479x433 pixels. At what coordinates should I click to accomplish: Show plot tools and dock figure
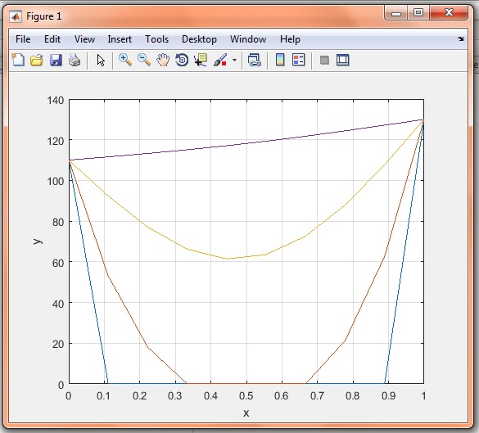pyautogui.click(x=343, y=60)
